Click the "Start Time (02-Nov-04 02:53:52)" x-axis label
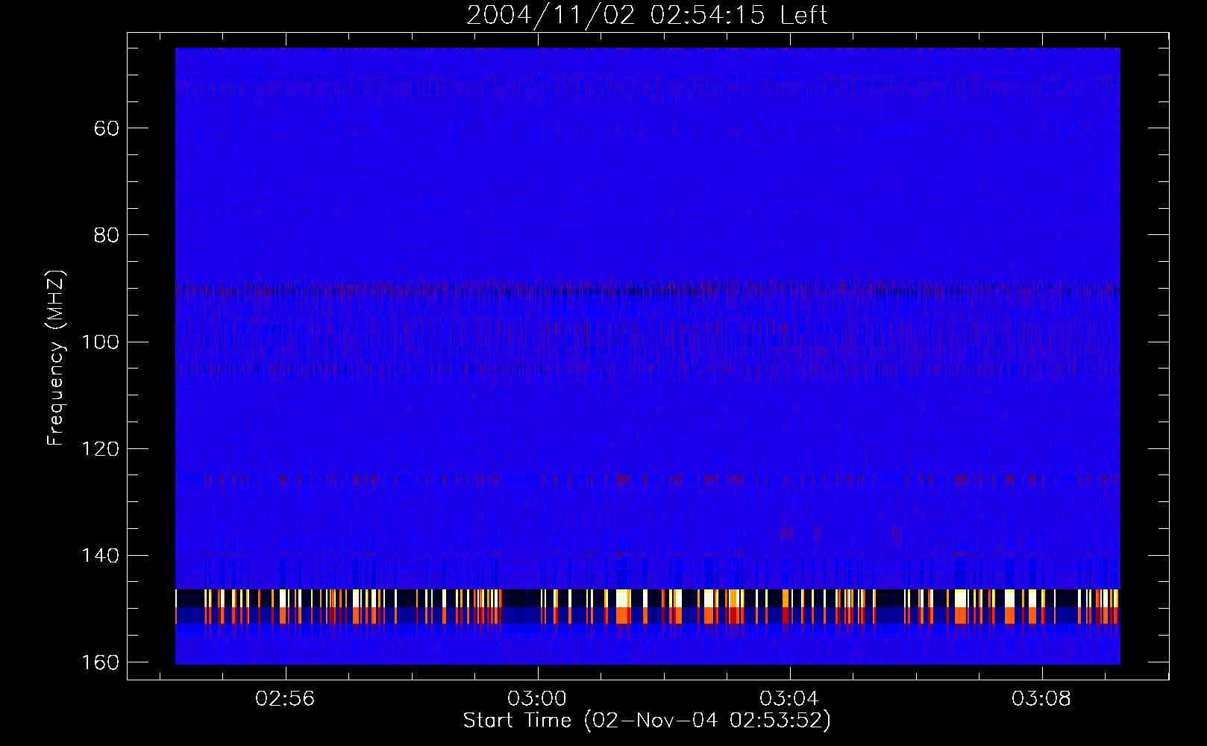This screenshot has width=1207, height=746. pyautogui.click(x=647, y=721)
